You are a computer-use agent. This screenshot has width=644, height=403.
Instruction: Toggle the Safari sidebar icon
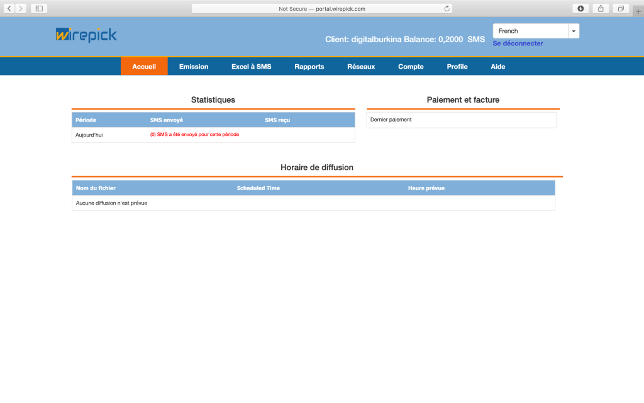point(39,8)
